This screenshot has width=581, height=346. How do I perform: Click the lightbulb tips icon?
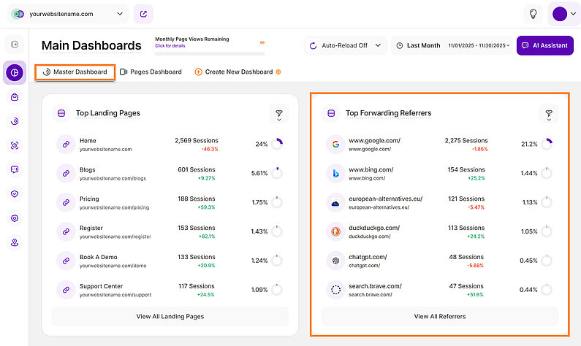click(x=533, y=14)
